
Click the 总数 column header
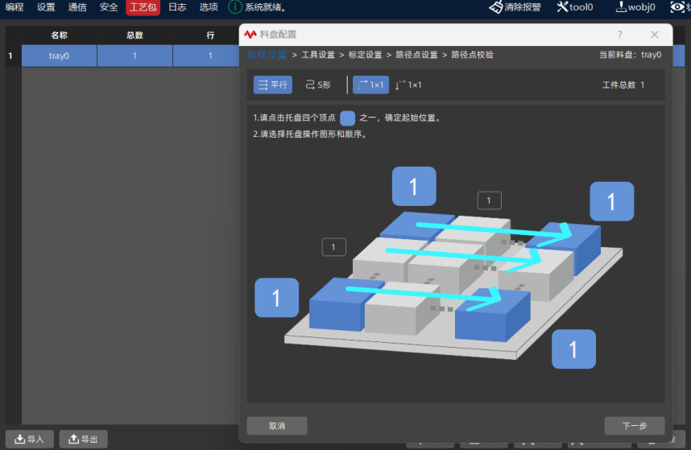[134, 35]
